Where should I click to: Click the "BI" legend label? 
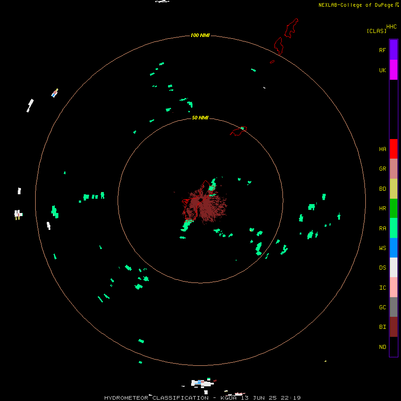[x=382, y=327]
